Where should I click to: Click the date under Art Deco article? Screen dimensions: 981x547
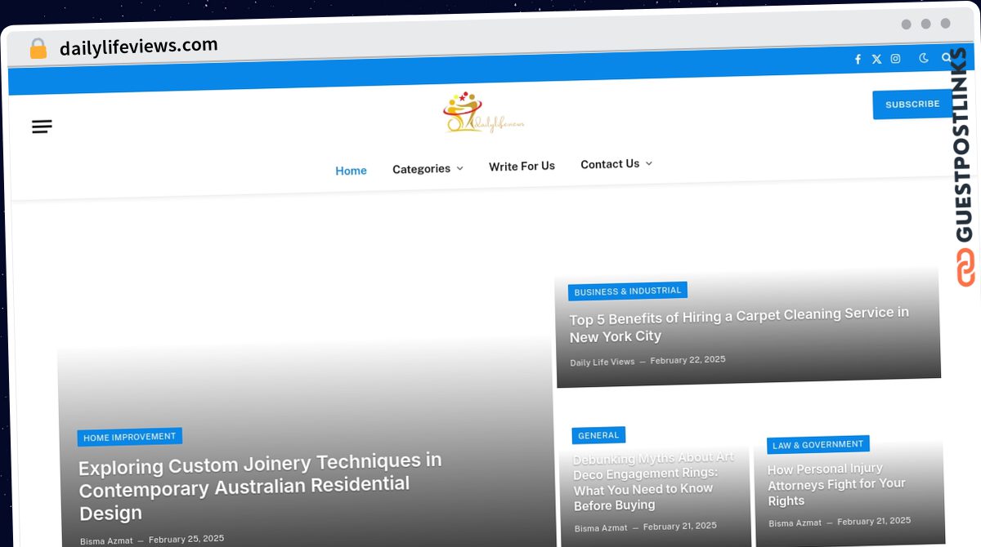[680, 527]
